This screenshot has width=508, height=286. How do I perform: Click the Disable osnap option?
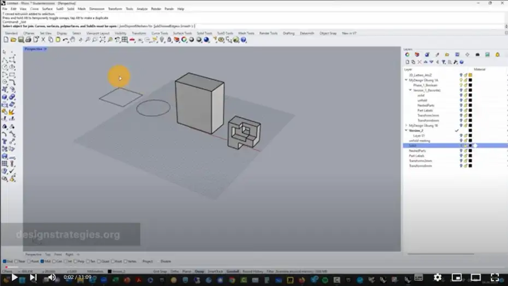[166, 261]
